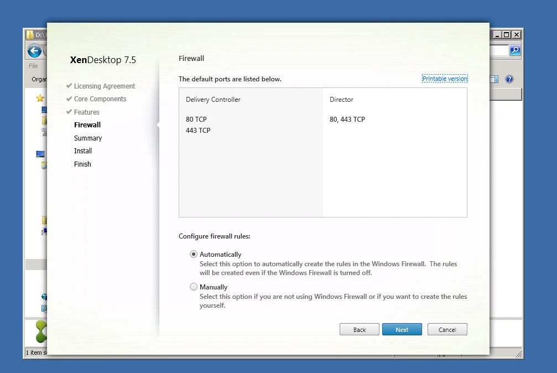Click the Director column heading
The width and height of the screenshot is (557, 373).
point(341,100)
